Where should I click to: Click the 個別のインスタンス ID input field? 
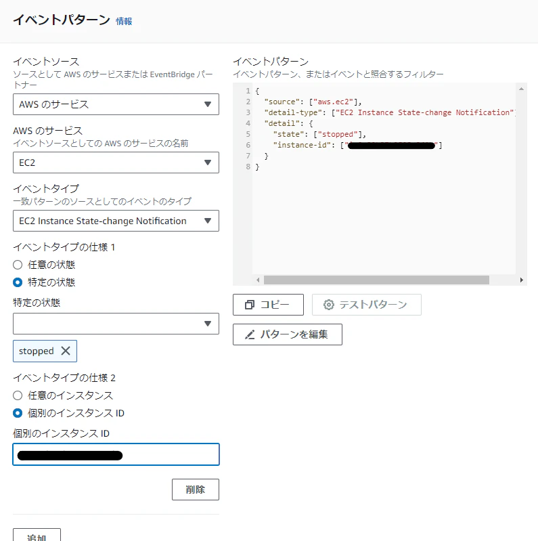[x=116, y=454]
